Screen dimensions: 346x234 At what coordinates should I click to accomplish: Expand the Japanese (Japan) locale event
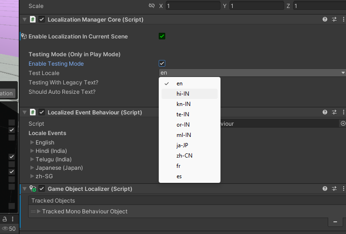click(x=32, y=167)
